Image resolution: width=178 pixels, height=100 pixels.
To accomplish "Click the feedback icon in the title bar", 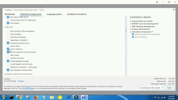I will (157, 2).
